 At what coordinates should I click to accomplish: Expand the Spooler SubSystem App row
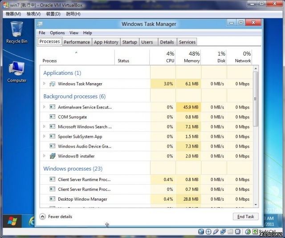coord(44,136)
